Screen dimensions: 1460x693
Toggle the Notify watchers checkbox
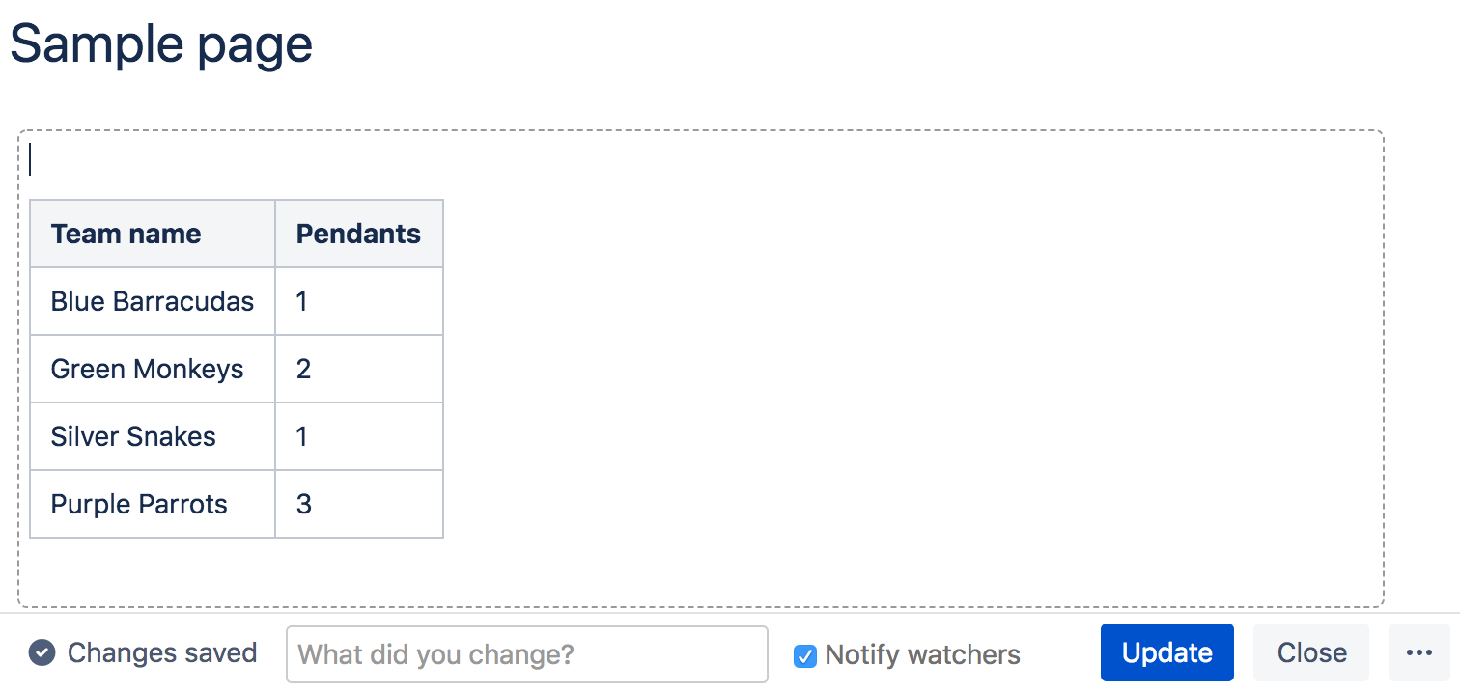pyautogui.click(x=804, y=656)
